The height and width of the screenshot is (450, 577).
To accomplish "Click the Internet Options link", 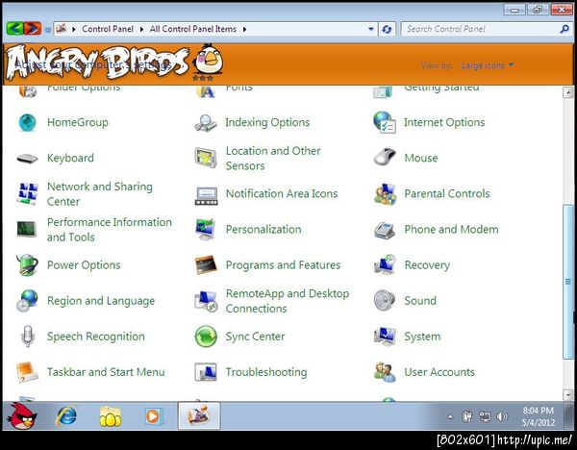I will tap(444, 122).
